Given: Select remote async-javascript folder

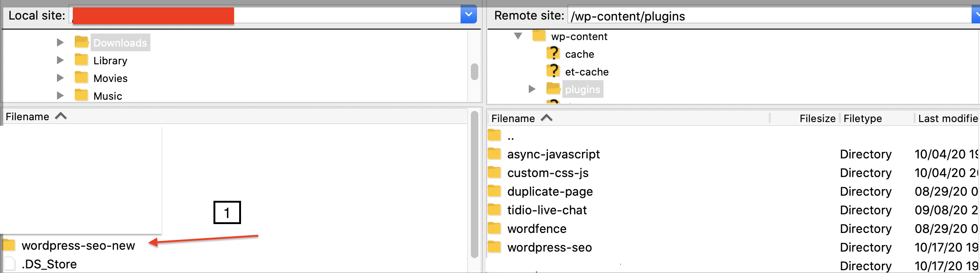Looking at the screenshot, I should [554, 154].
